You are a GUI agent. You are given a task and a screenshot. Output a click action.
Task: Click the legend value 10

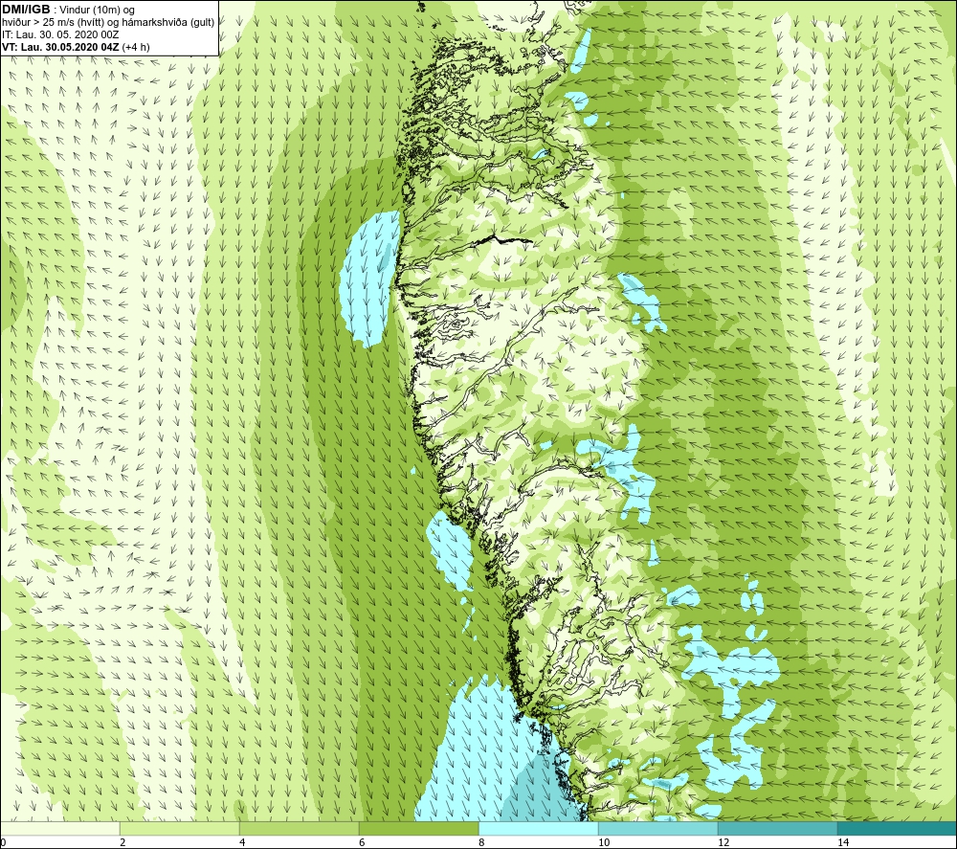click(604, 842)
